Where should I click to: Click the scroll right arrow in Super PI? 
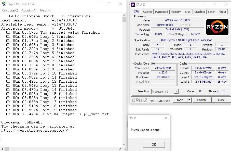pyautogui.click(x=120, y=149)
